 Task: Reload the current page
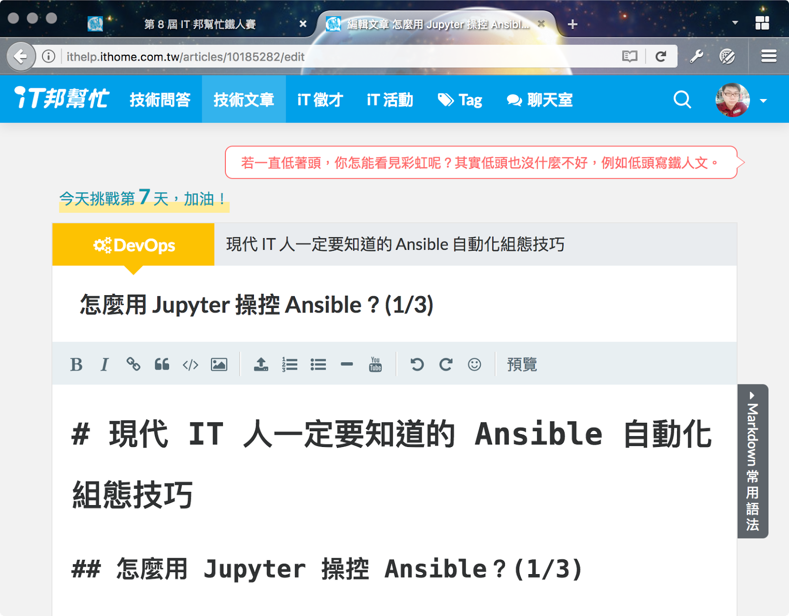click(x=661, y=57)
